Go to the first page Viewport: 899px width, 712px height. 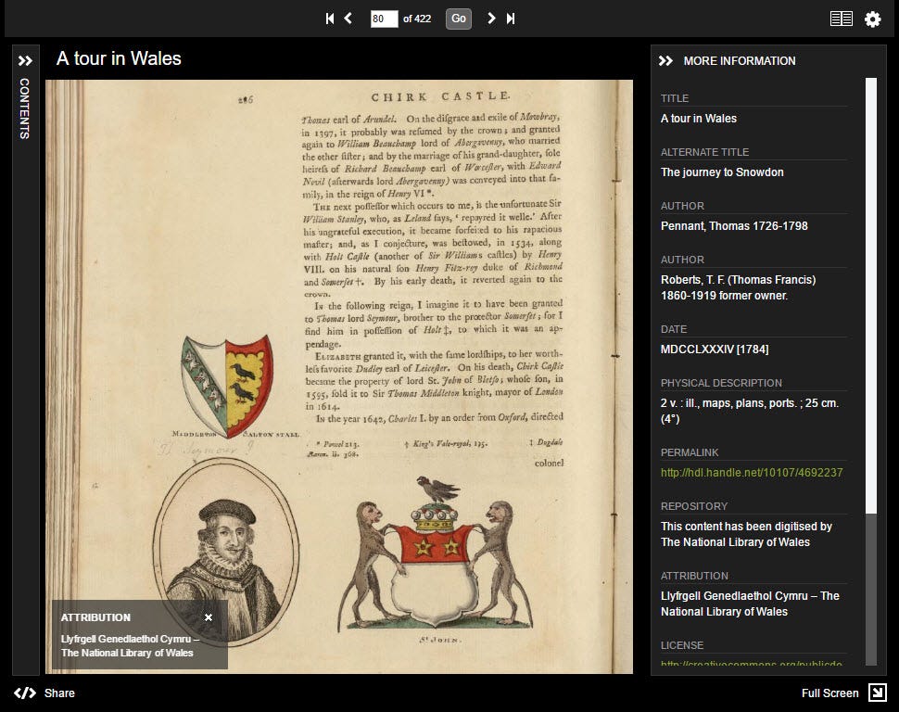tap(330, 19)
